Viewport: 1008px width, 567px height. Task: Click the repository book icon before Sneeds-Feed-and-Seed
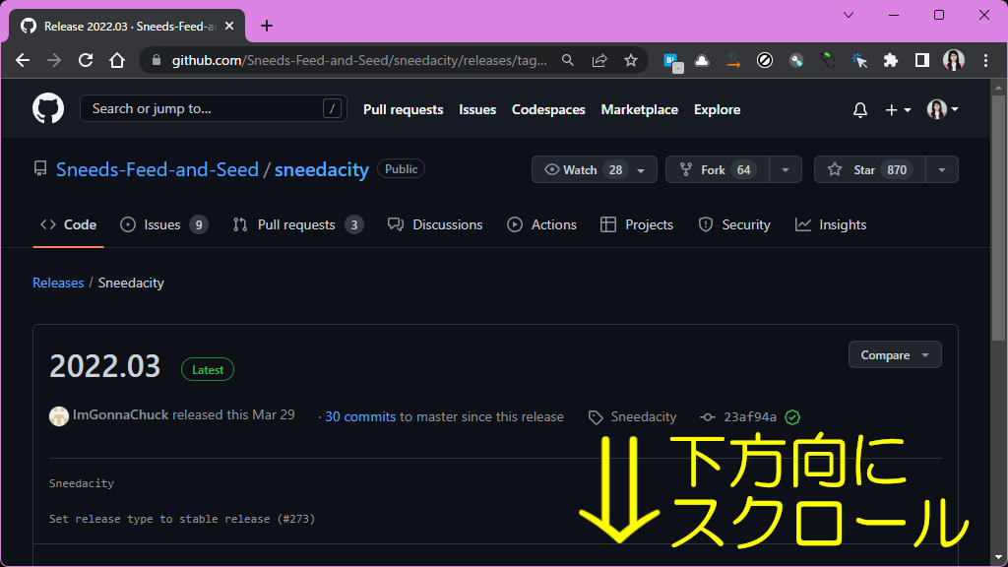40,167
